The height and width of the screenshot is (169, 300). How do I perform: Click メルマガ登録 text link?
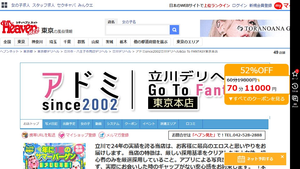coord(117,135)
